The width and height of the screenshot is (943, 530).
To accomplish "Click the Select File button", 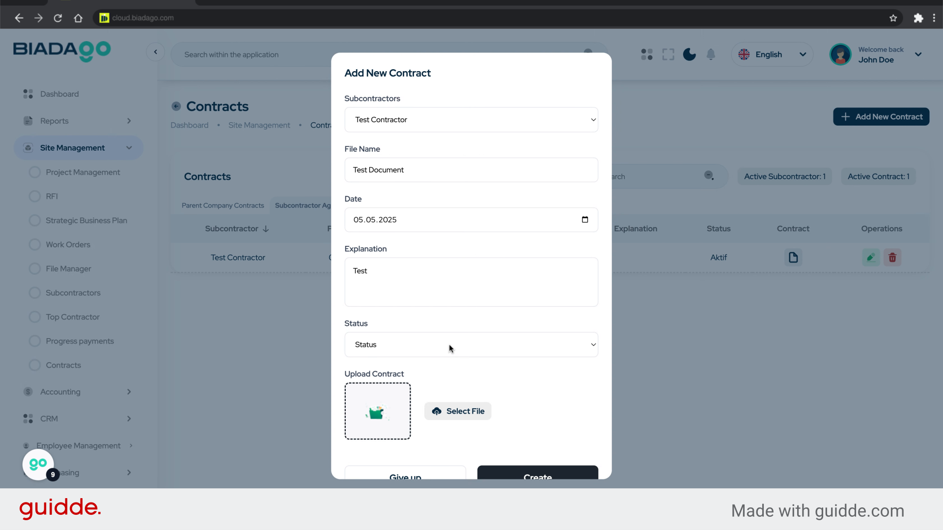I will pos(457,411).
